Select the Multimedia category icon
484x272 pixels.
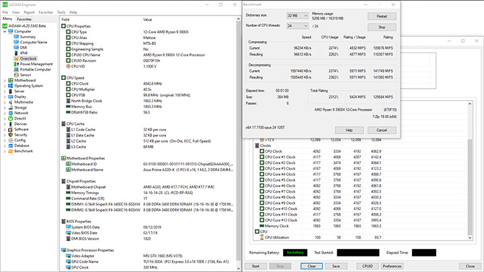[x=11, y=102]
